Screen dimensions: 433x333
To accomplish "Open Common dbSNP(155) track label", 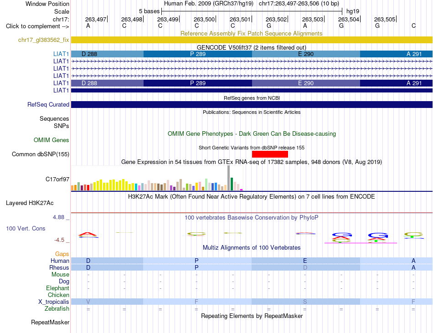I will [x=41, y=154].
